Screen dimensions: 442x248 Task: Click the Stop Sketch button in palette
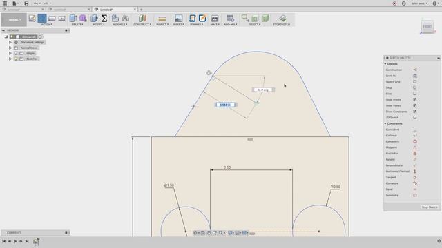pos(430,207)
